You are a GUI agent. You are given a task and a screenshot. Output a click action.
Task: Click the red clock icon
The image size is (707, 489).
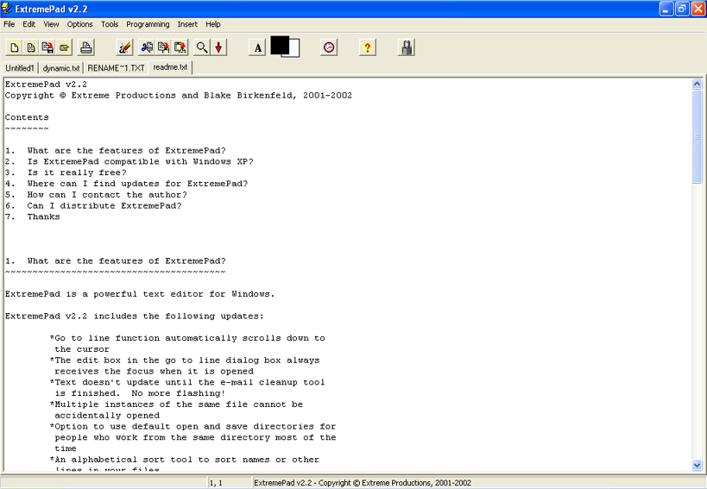pyautogui.click(x=329, y=47)
